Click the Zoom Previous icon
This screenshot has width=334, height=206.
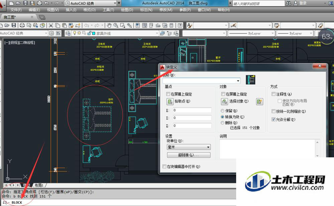click(x=129, y=26)
